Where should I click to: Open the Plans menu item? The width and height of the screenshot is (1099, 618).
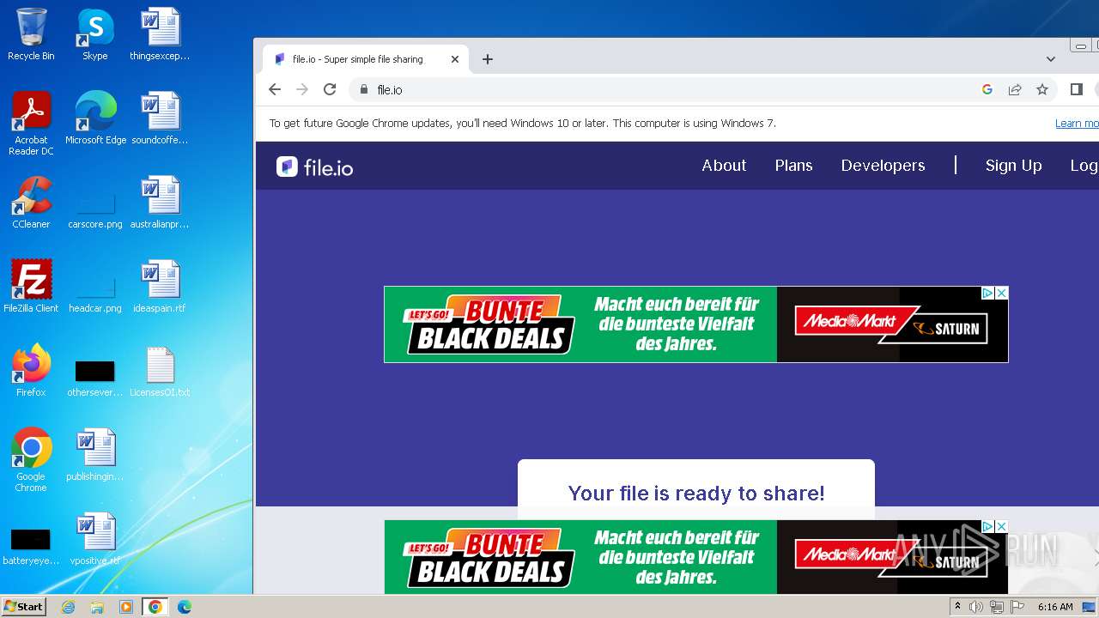click(x=793, y=166)
